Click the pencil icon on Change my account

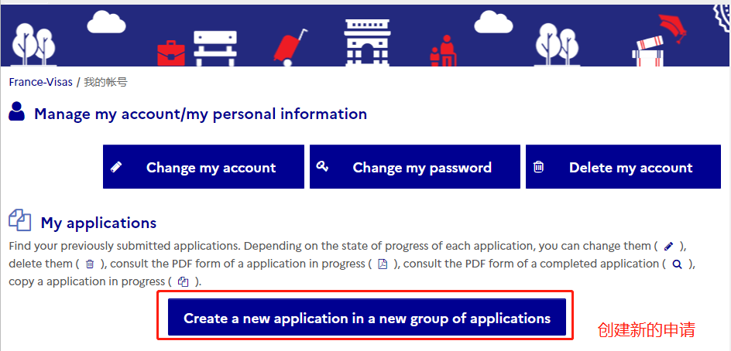coord(116,167)
